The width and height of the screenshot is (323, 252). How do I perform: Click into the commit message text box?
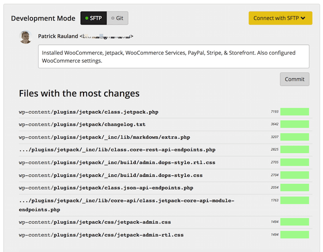pyautogui.click(x=173, y=56)
